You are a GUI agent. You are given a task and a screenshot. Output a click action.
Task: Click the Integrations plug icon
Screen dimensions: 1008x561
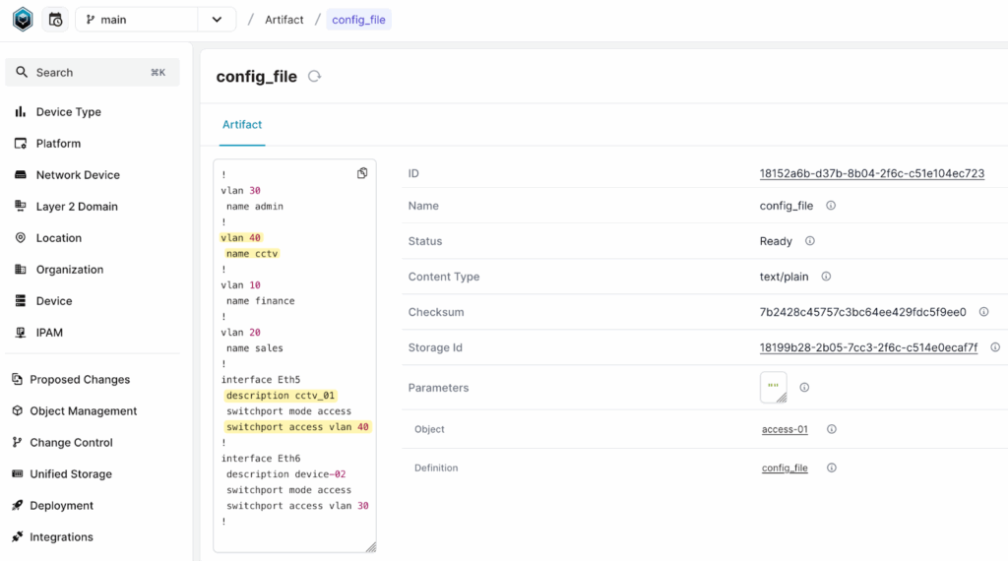click(x=18, y=536)
